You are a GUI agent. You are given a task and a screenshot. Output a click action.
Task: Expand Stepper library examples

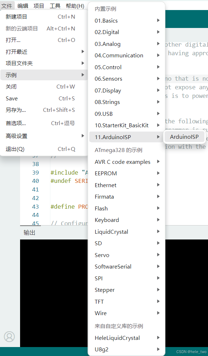tap(127, 290)
